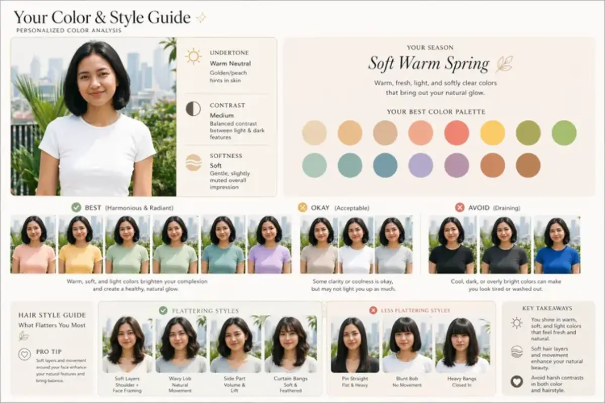Pick the deep blue palette swatch
The height and width of the screenshot is (403, 605).
click(x=385, y=165)
